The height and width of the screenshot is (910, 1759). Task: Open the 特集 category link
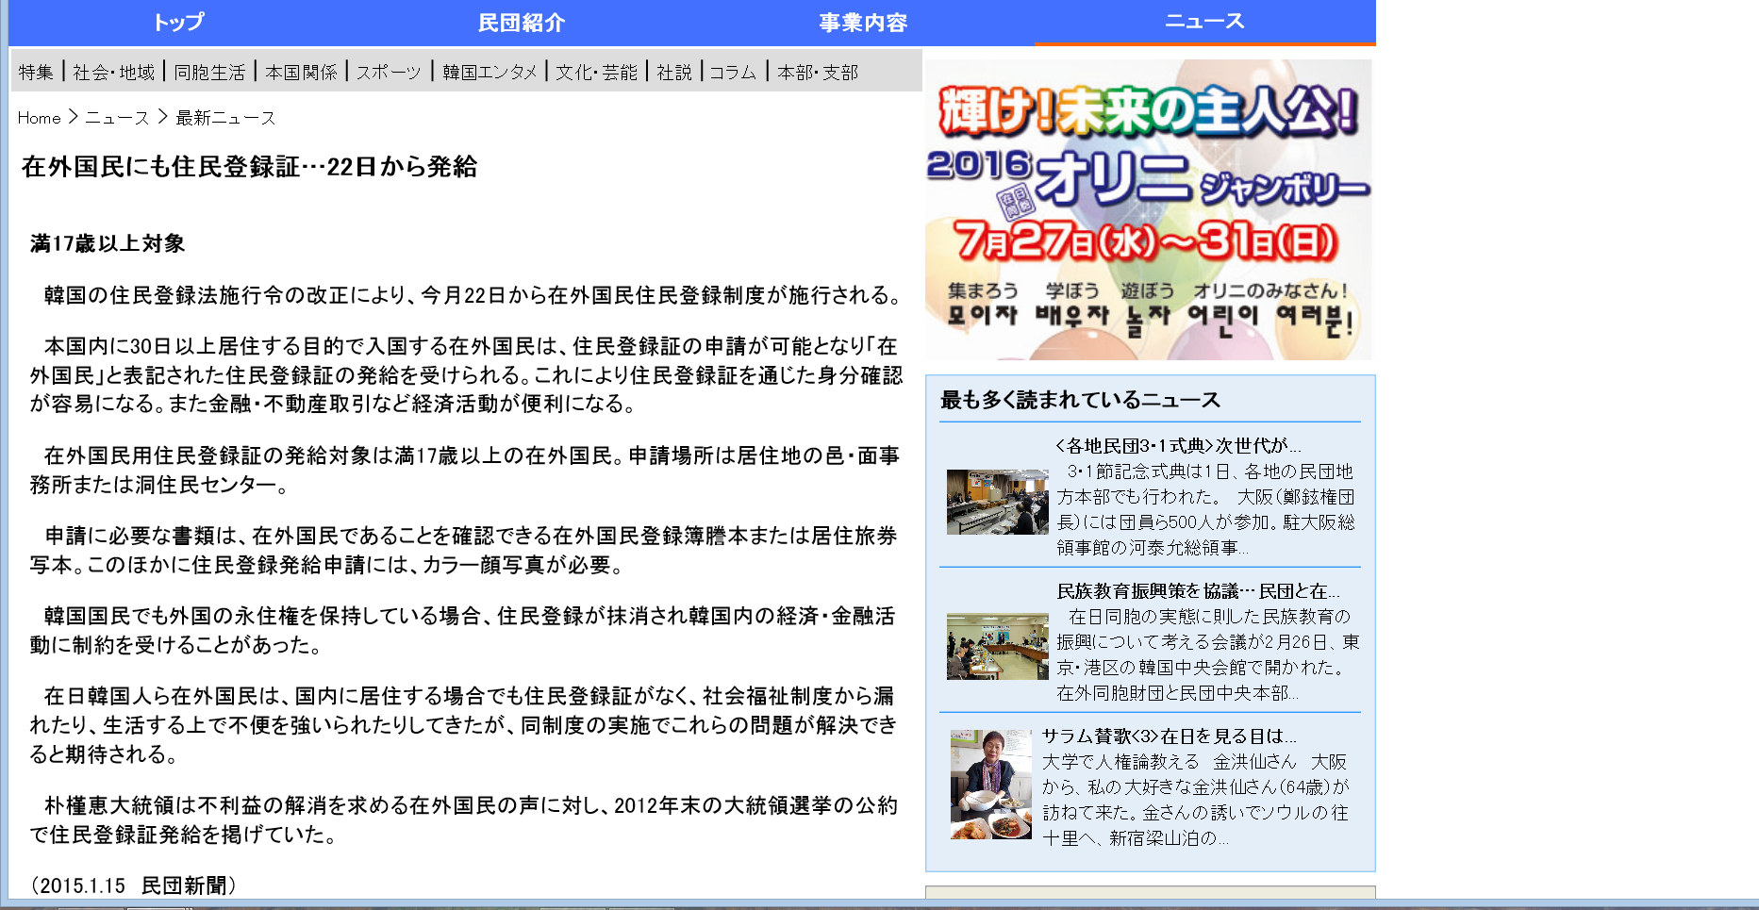pyautogui.click(x=36, y=72)
